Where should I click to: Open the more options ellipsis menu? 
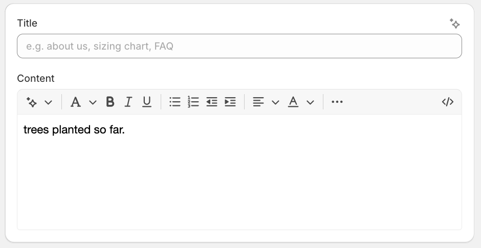(337, 102)
